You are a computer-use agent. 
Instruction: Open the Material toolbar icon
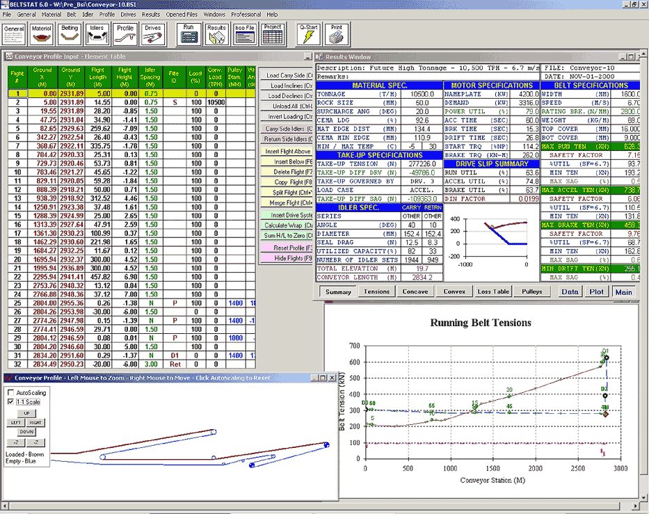[x=42, y=34]
